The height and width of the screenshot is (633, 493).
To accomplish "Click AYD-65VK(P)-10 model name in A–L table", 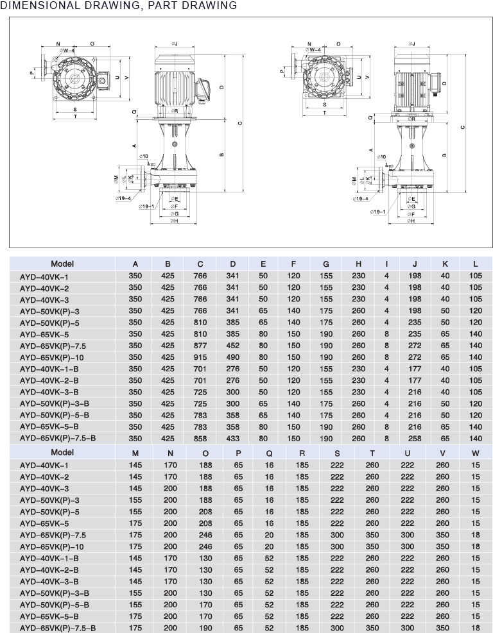I will (52, 358).
